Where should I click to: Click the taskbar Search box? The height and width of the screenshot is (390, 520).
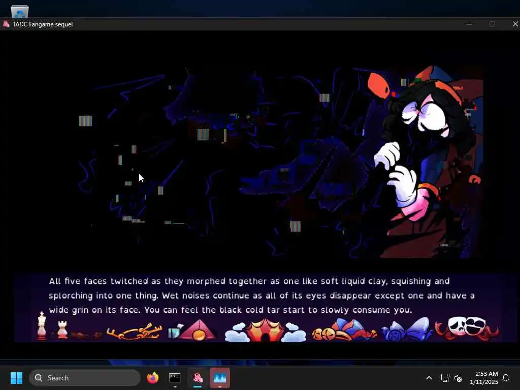coord(85,378)
